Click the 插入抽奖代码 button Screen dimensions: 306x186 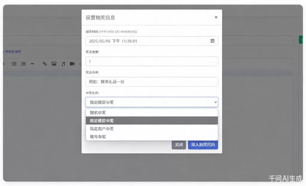coord(203,145)
